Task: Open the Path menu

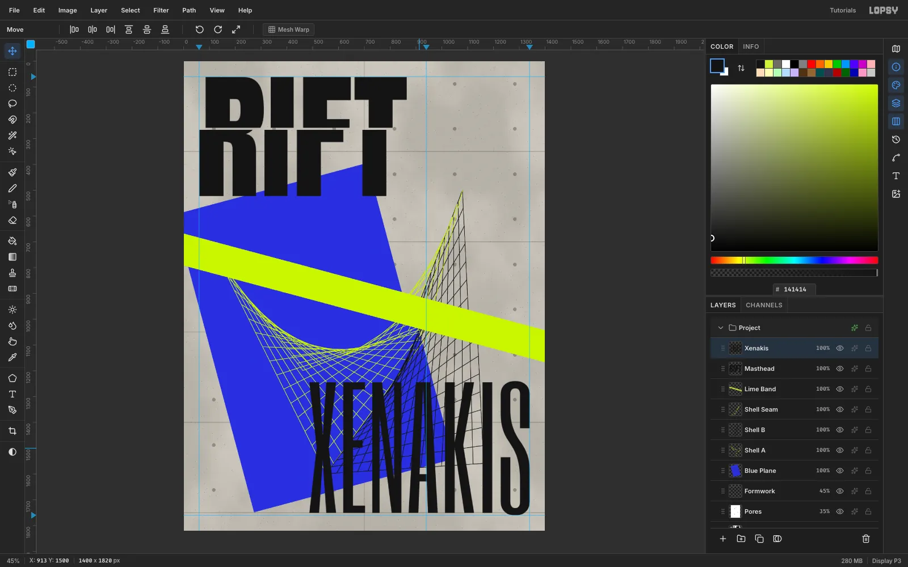Action: point(189,10)
